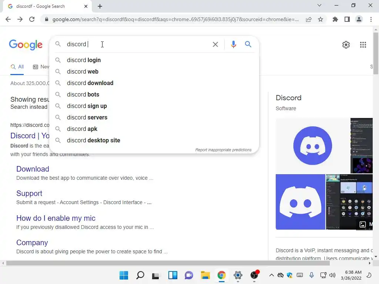Open File Explorer from the taskbar
379x284 pixels.
pos(205,275)
